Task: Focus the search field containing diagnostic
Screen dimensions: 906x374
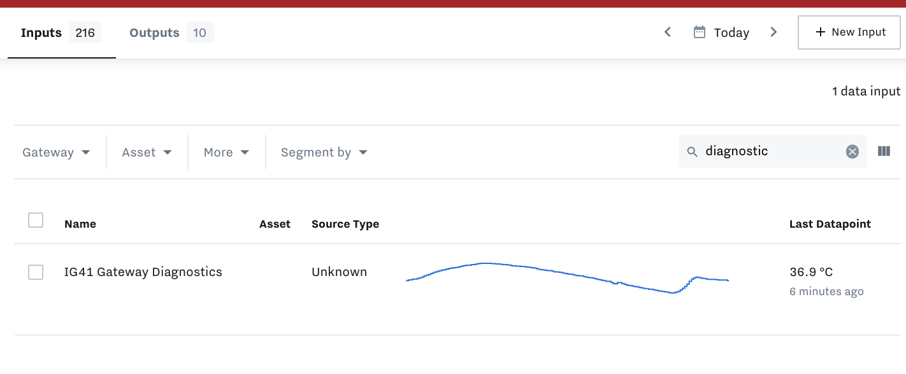Action: pyautogui.click(x=773, y=151)
